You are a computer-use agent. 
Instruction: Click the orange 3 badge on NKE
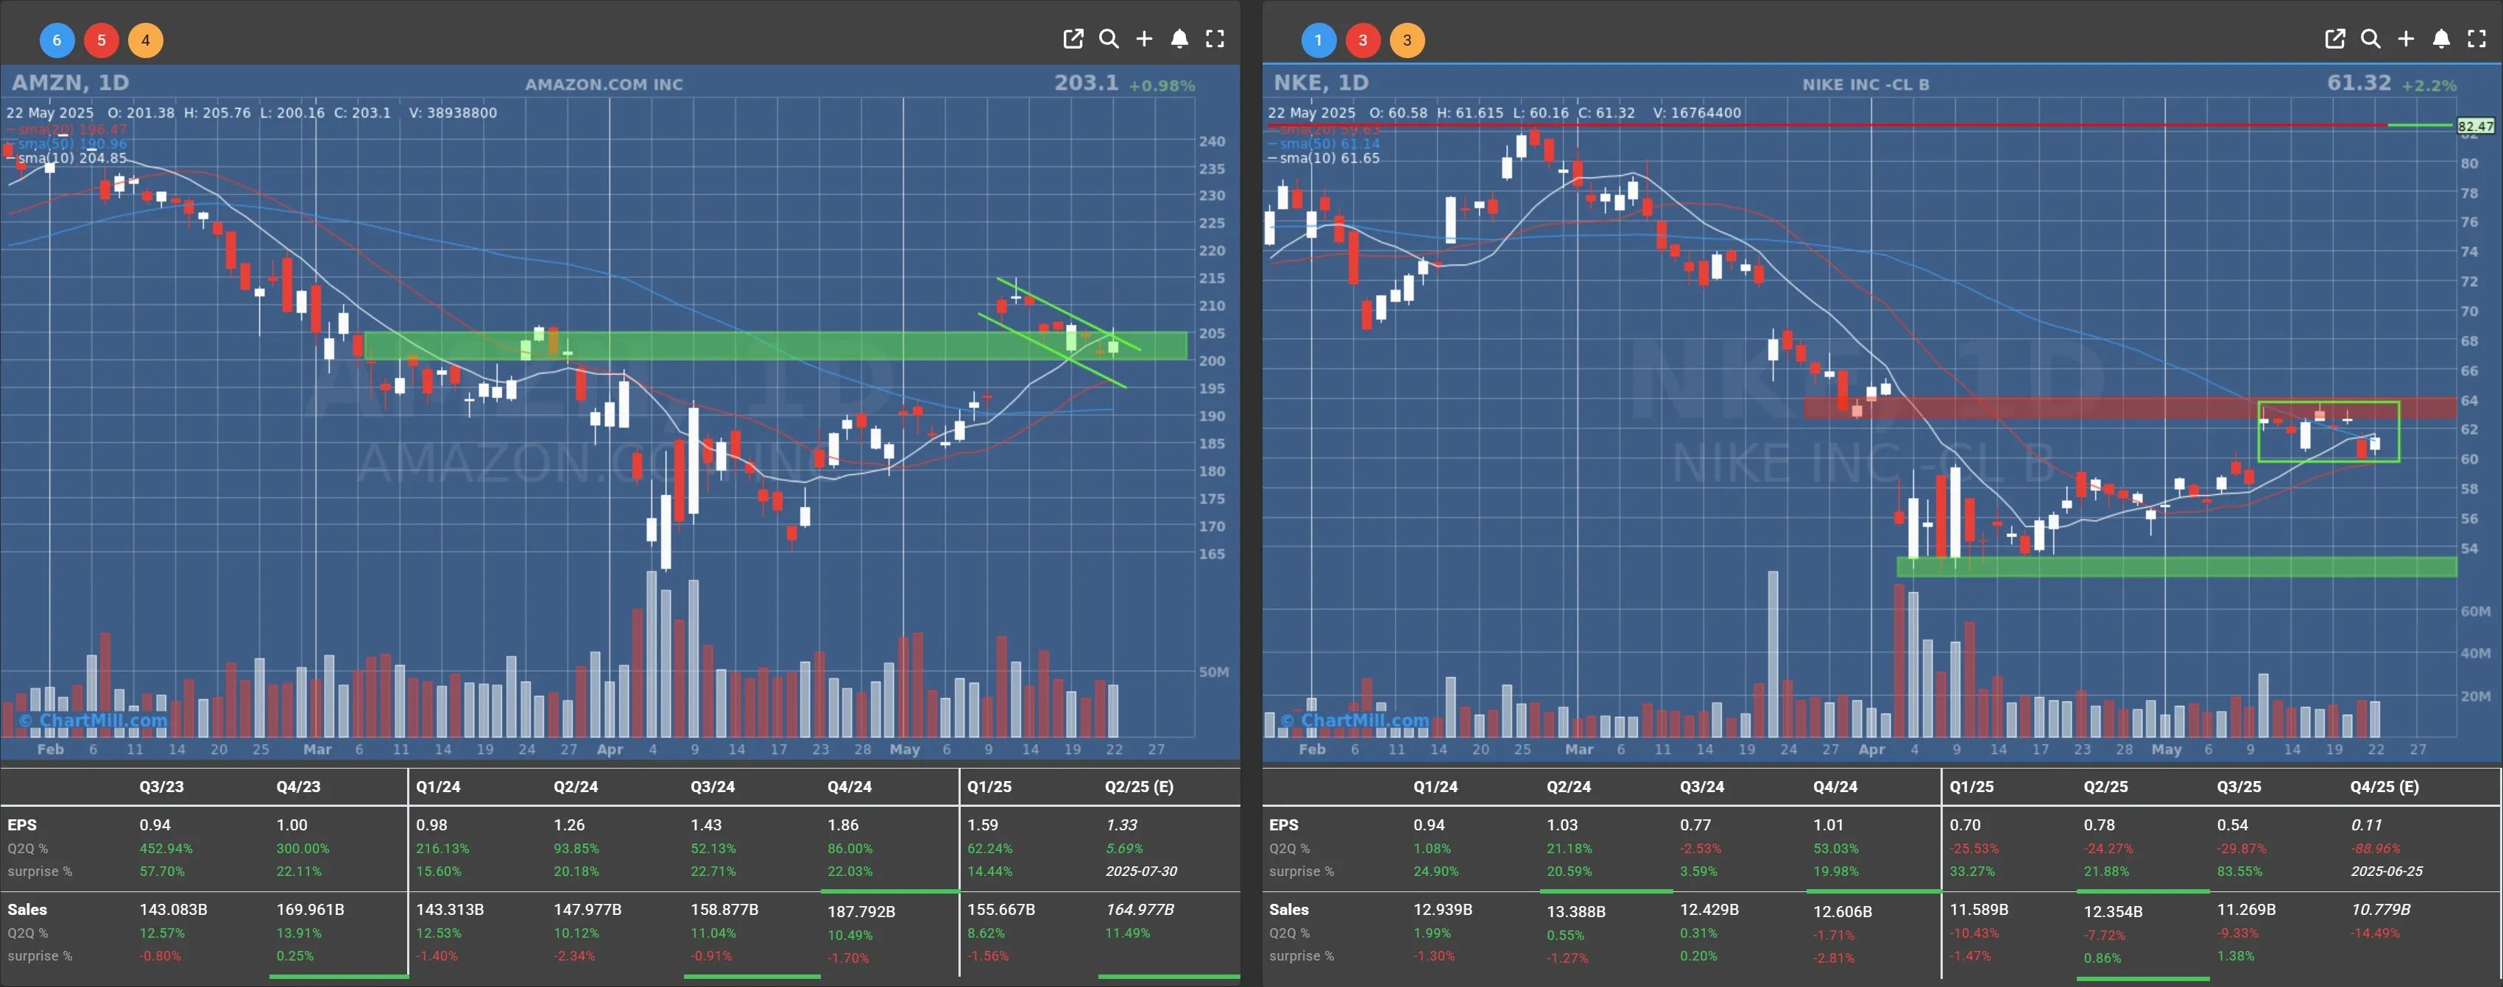pos(1407,40)
